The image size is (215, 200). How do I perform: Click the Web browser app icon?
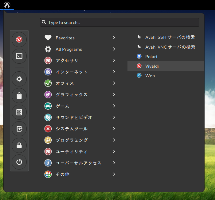click(139, 76)
